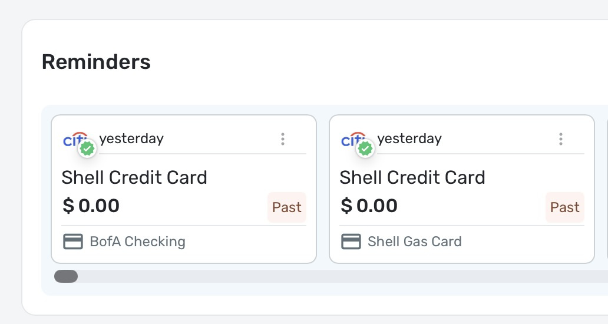Click the Past badge on BofA Checking reminder
The height and width of the screenshot is (324, 608).
click(x=287, y=207)
